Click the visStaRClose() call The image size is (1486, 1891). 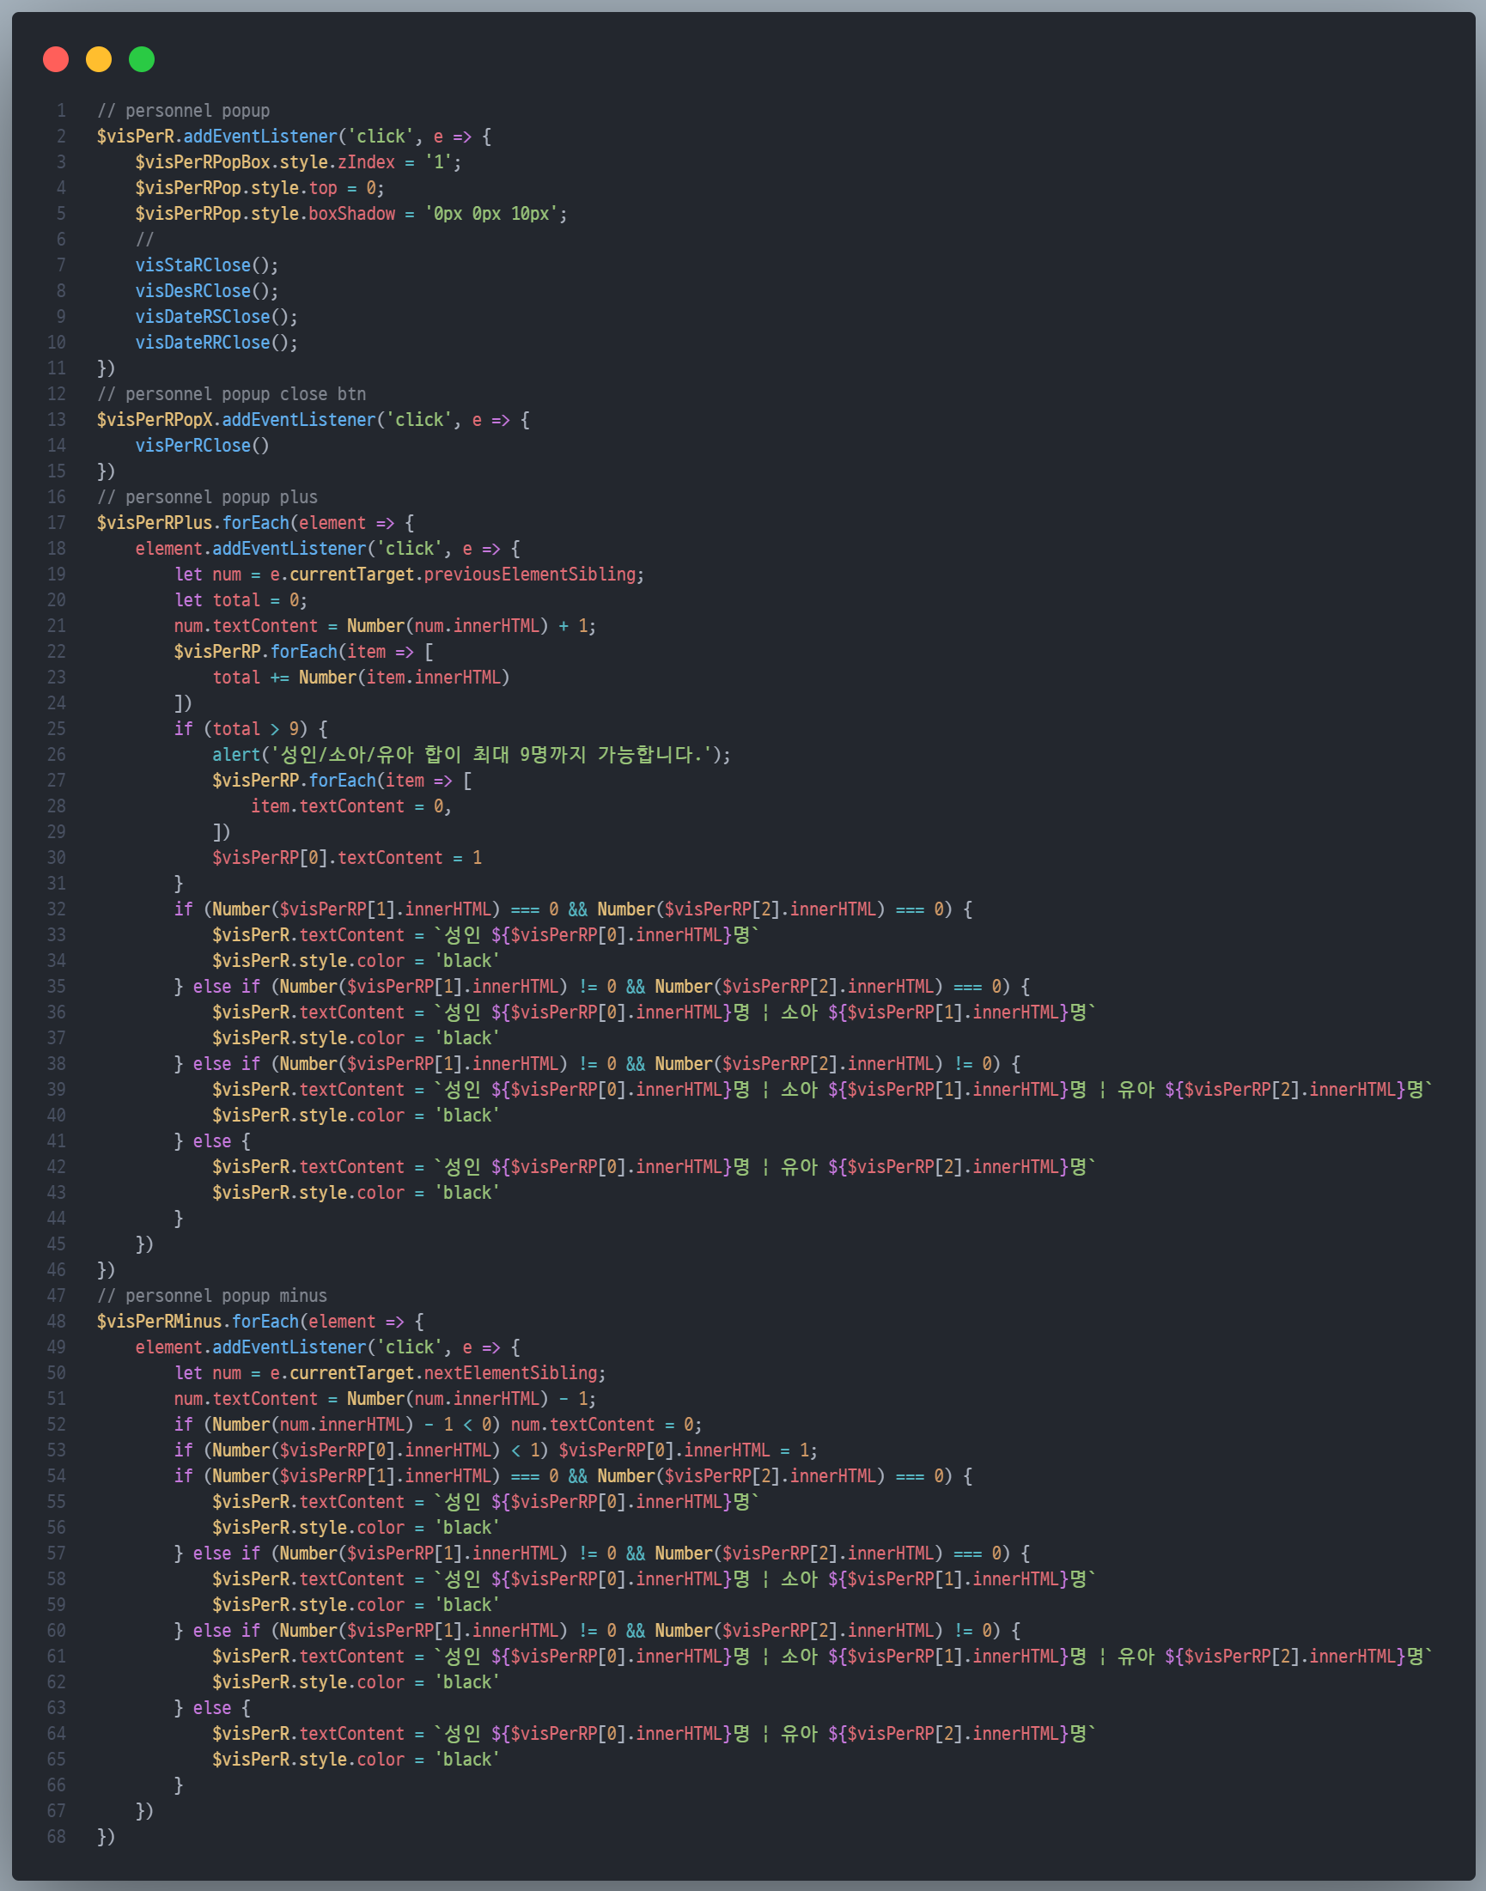click(x=207, y=265)
